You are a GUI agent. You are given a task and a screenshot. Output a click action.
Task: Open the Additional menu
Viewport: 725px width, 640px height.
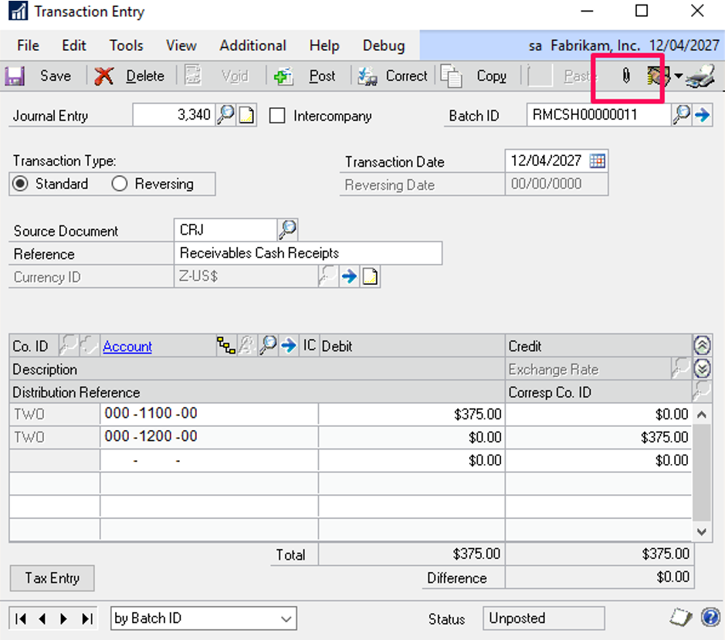pyautogui.click(x=252, y=46)
